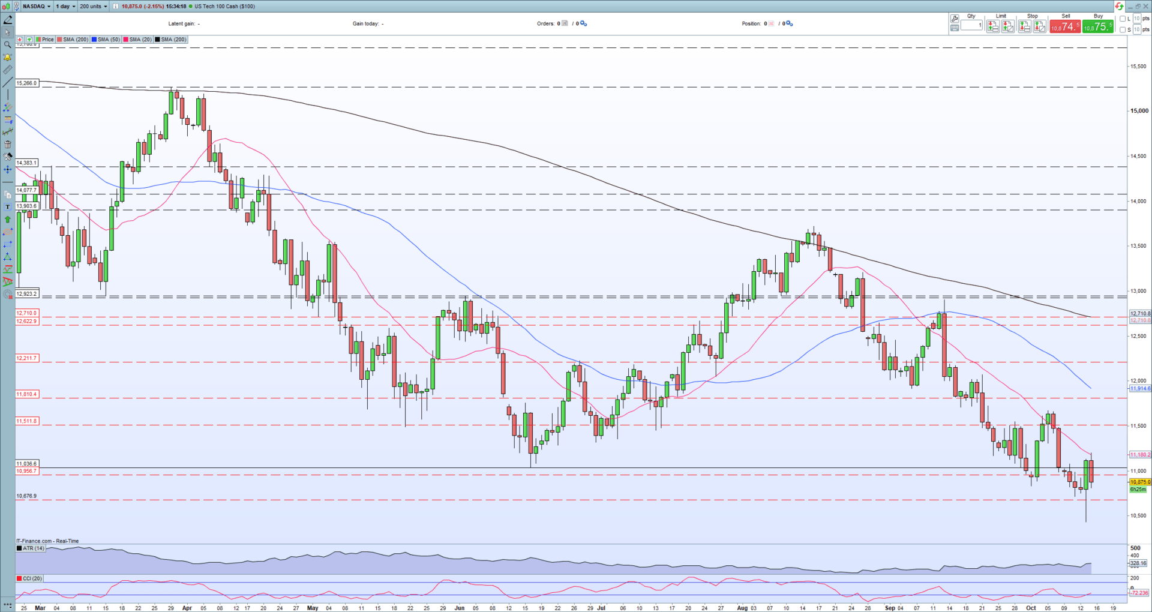This screenshot has height=612, width=1152.
Task: Click the red down-arrow indicator icon
Action: [x=20, y=40]
